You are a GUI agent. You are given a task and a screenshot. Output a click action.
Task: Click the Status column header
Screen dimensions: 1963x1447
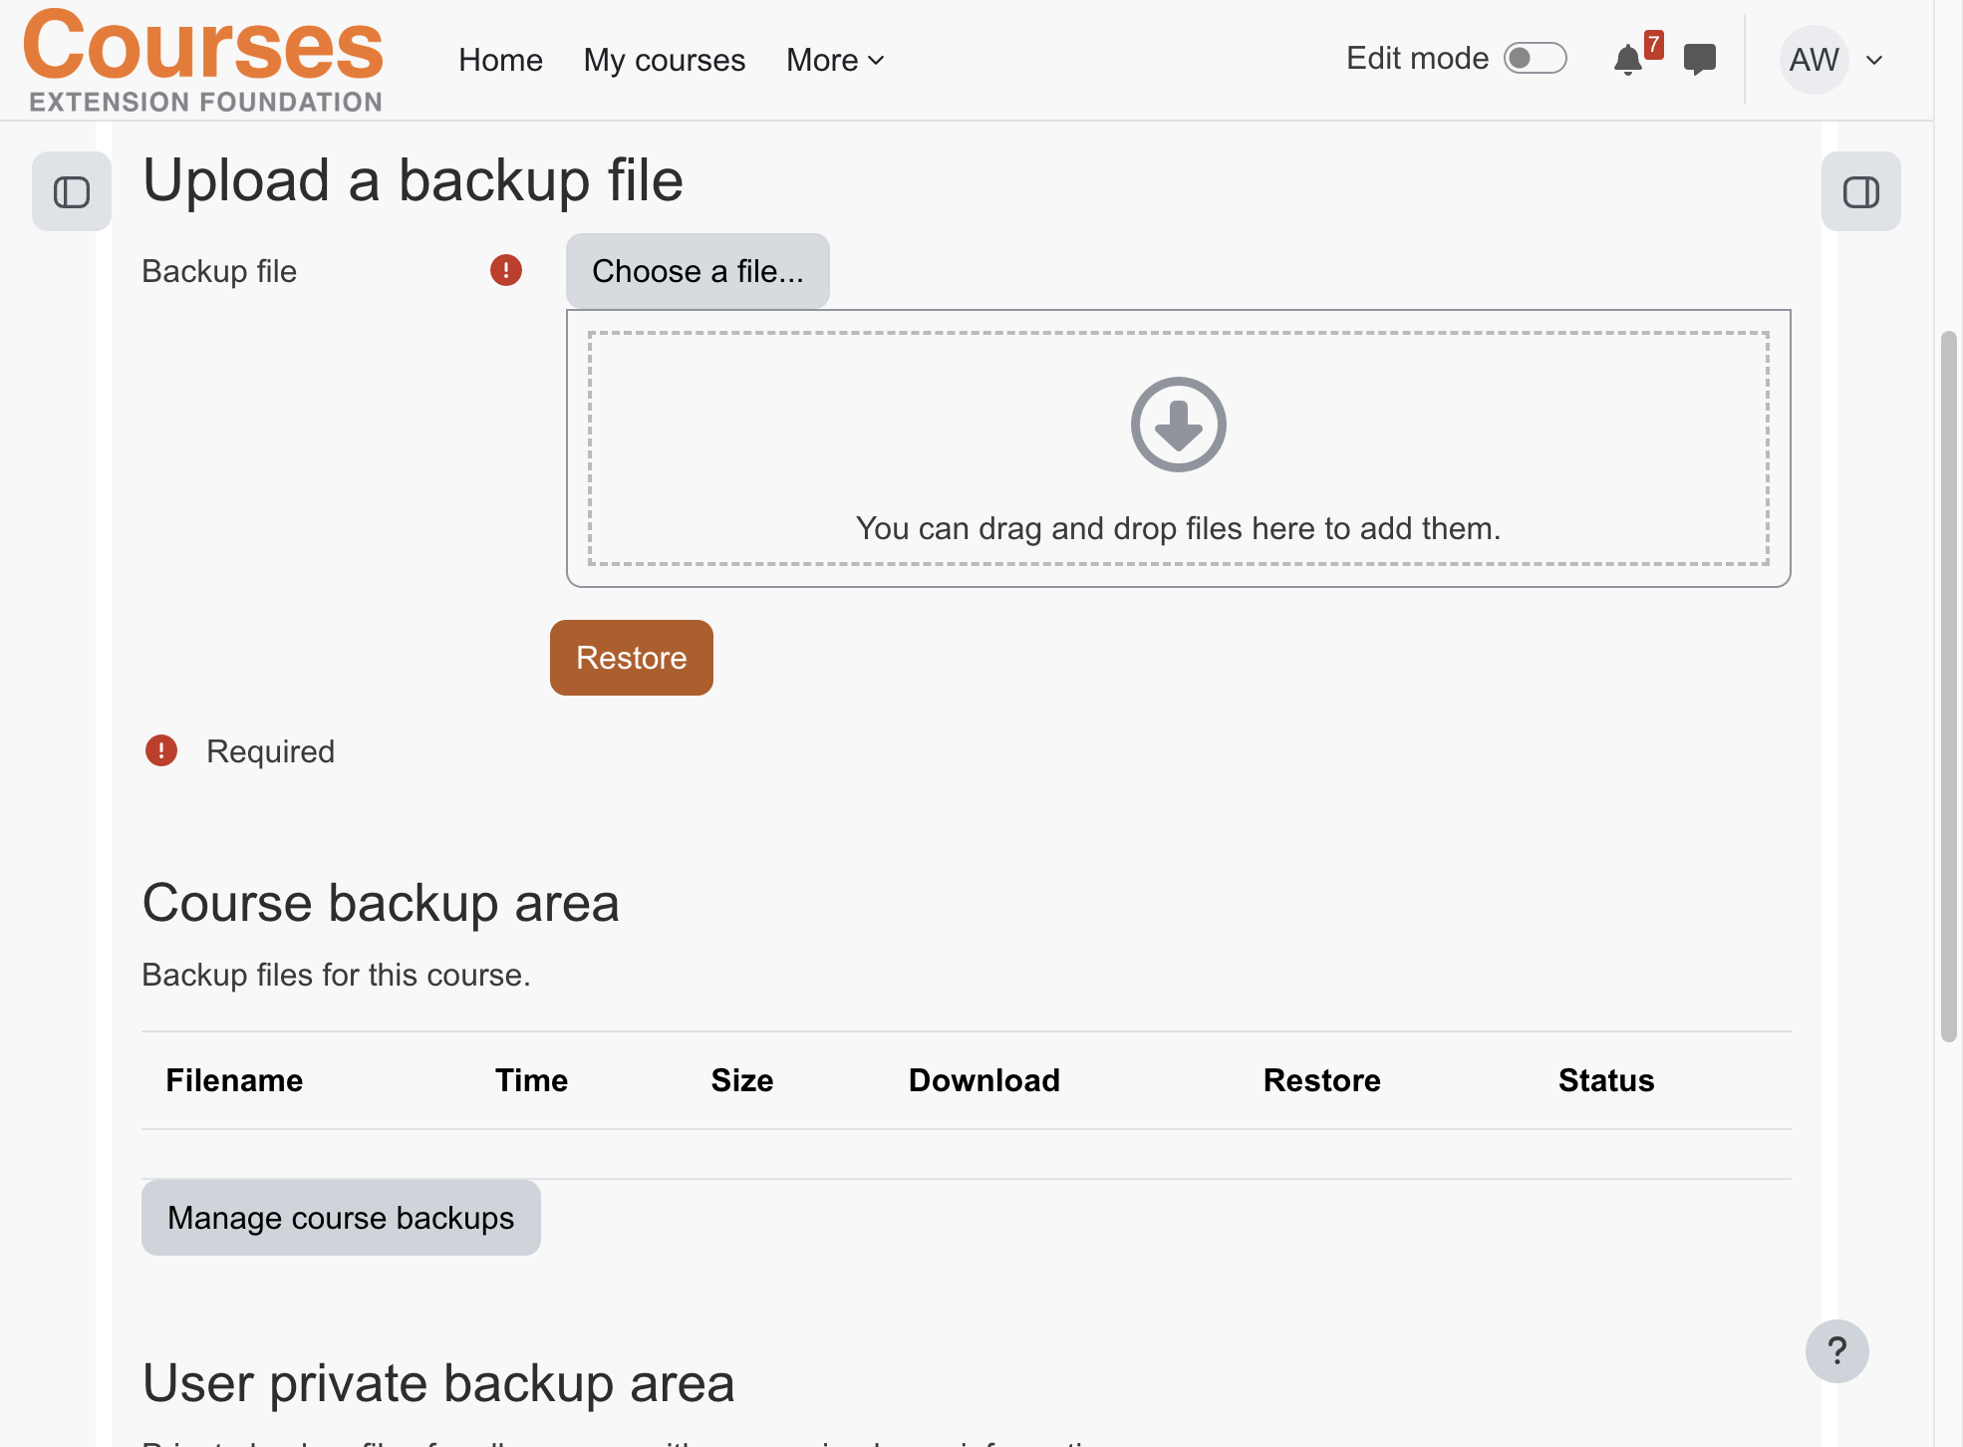coord(1606,1080)
